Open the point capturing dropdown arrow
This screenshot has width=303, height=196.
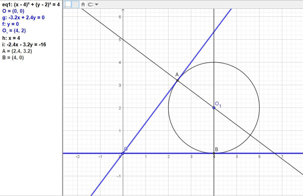click(x=97, y=4)
